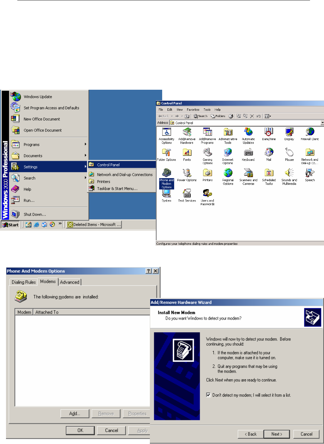324x444 pixels.
Task: Open Add/Remove Programs icon
Action: (207, 136)
